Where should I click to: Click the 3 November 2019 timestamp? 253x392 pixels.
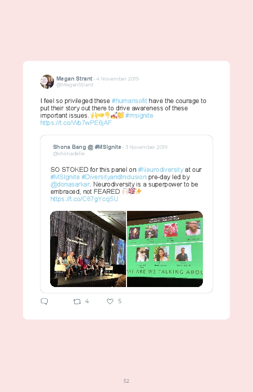click(x=146, y=147)
